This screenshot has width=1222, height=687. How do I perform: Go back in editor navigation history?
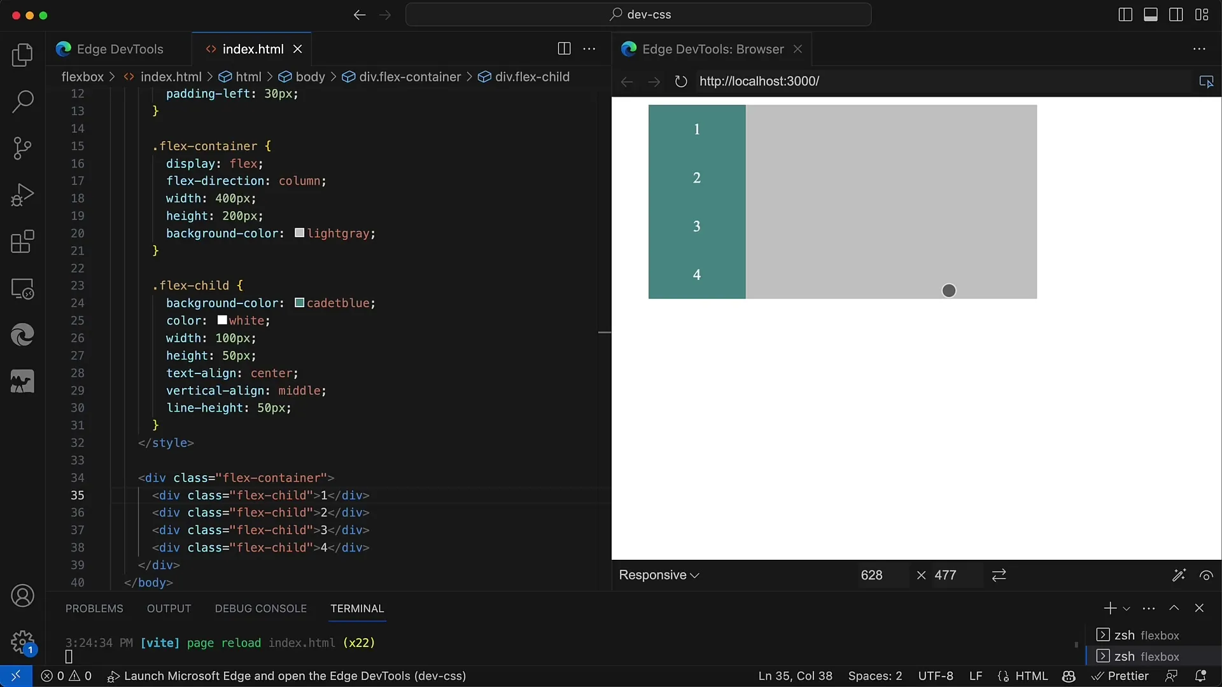pos(360,15)
